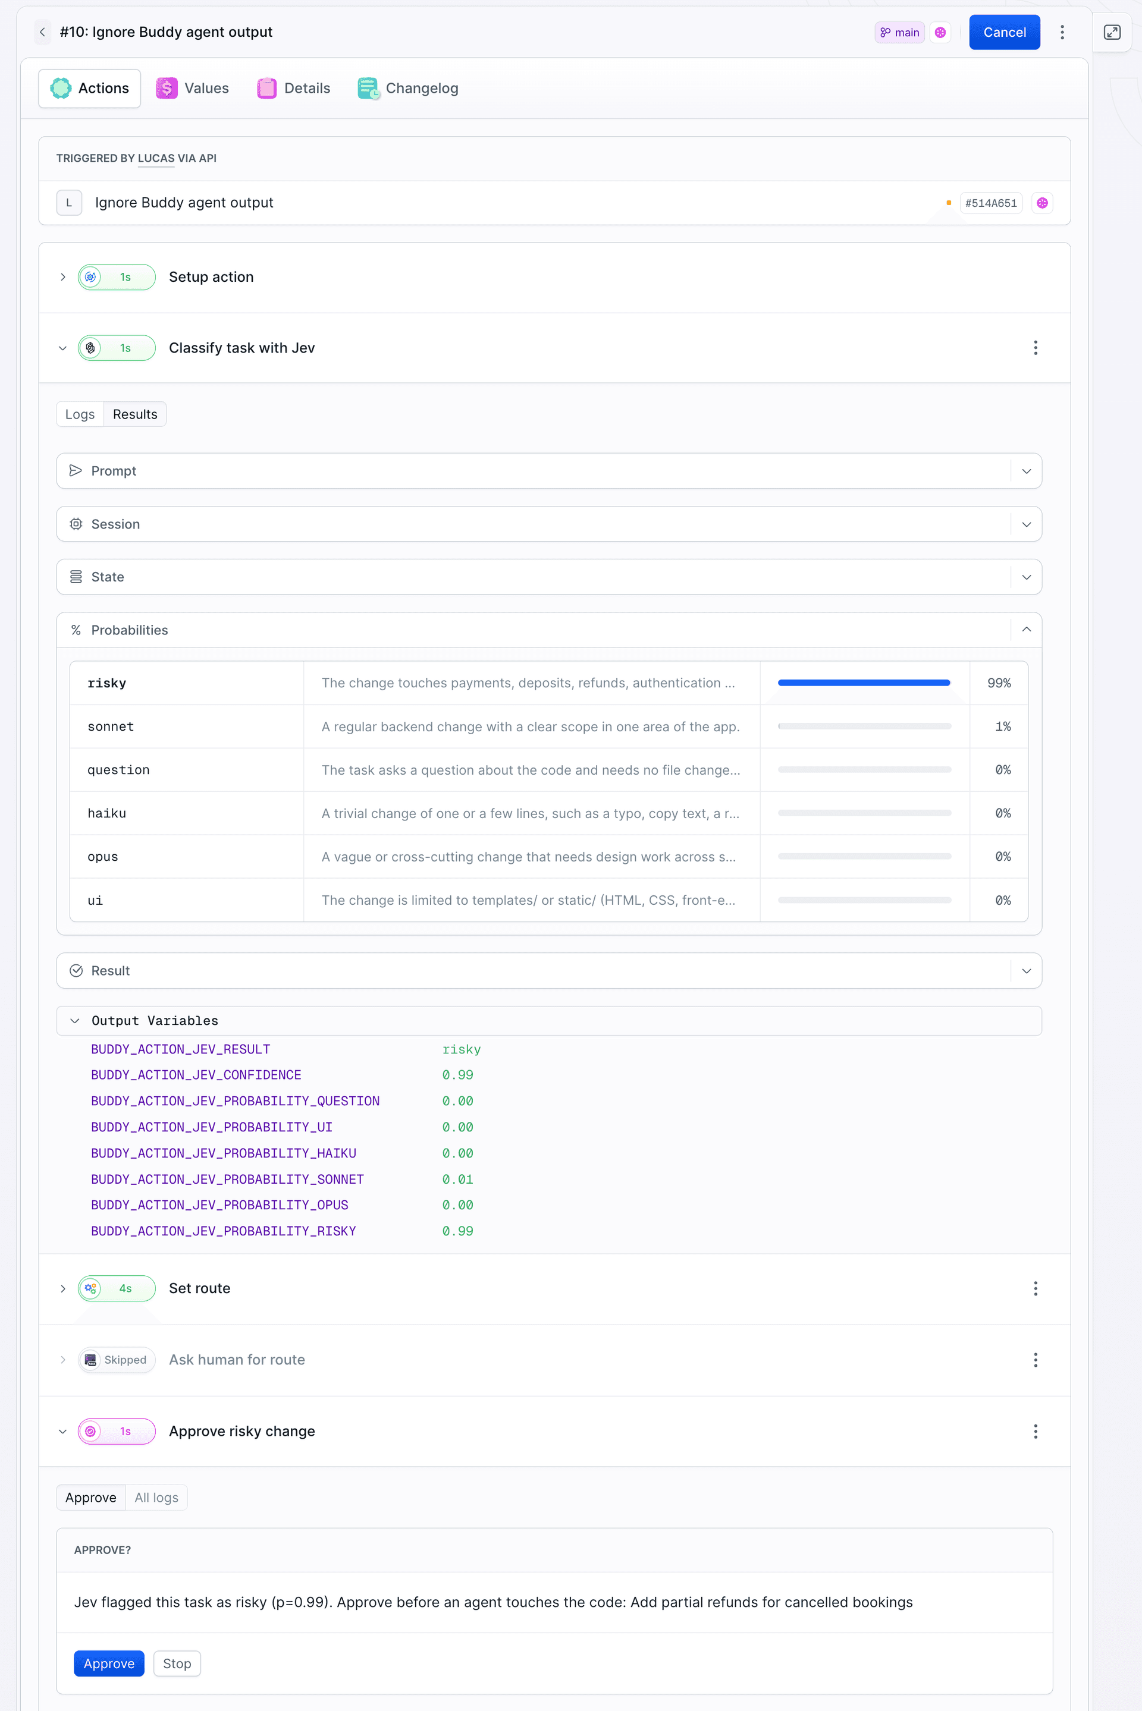Expand the State section
Image resolution: width=1142 pixels, height=1711 pixels.
click(x=1026, y=577)
